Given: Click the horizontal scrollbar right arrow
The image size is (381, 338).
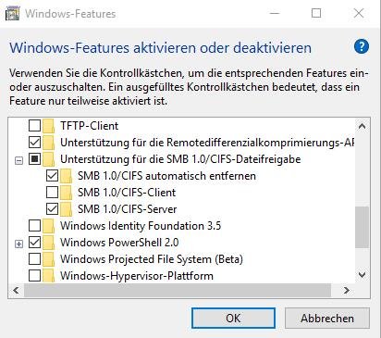Looking at the screenshot, I should pos(347,290).
